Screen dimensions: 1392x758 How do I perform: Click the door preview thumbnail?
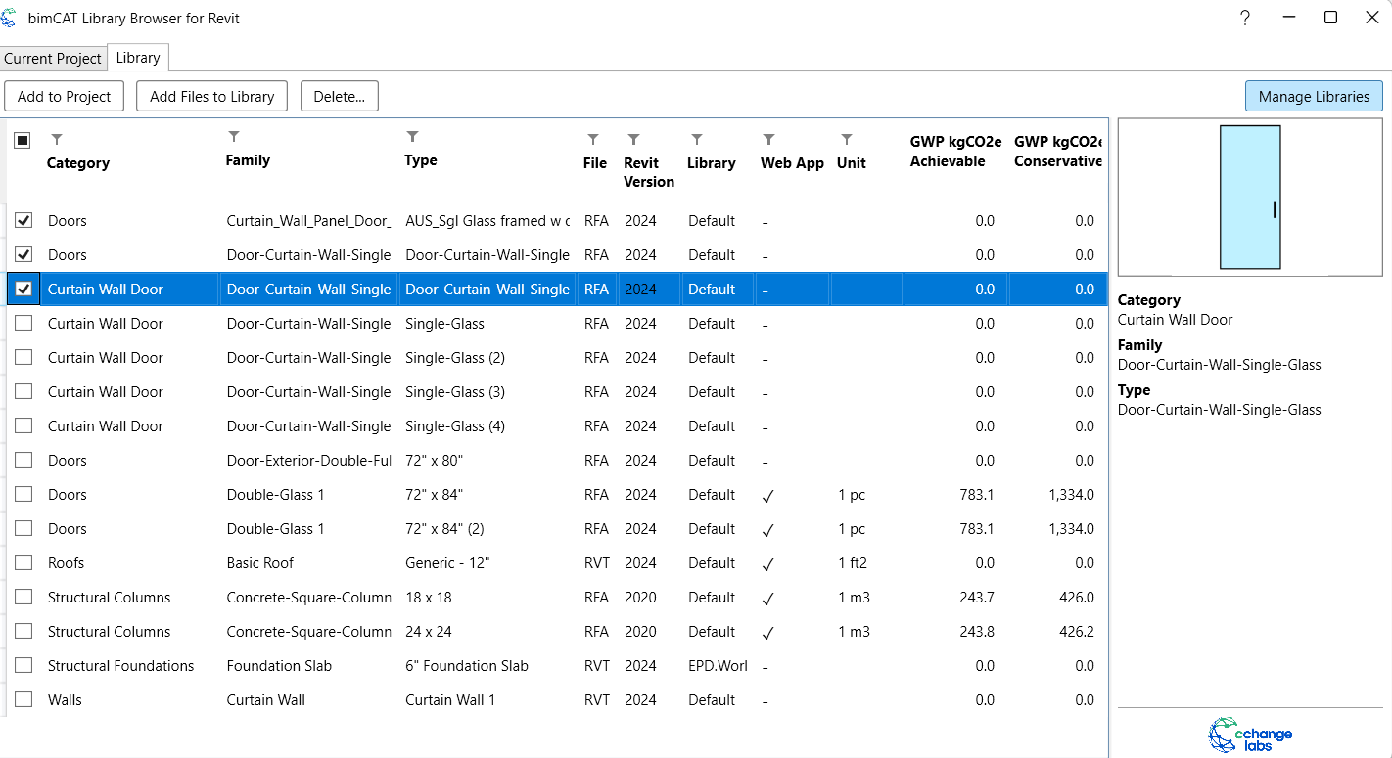pos(1250,198)
